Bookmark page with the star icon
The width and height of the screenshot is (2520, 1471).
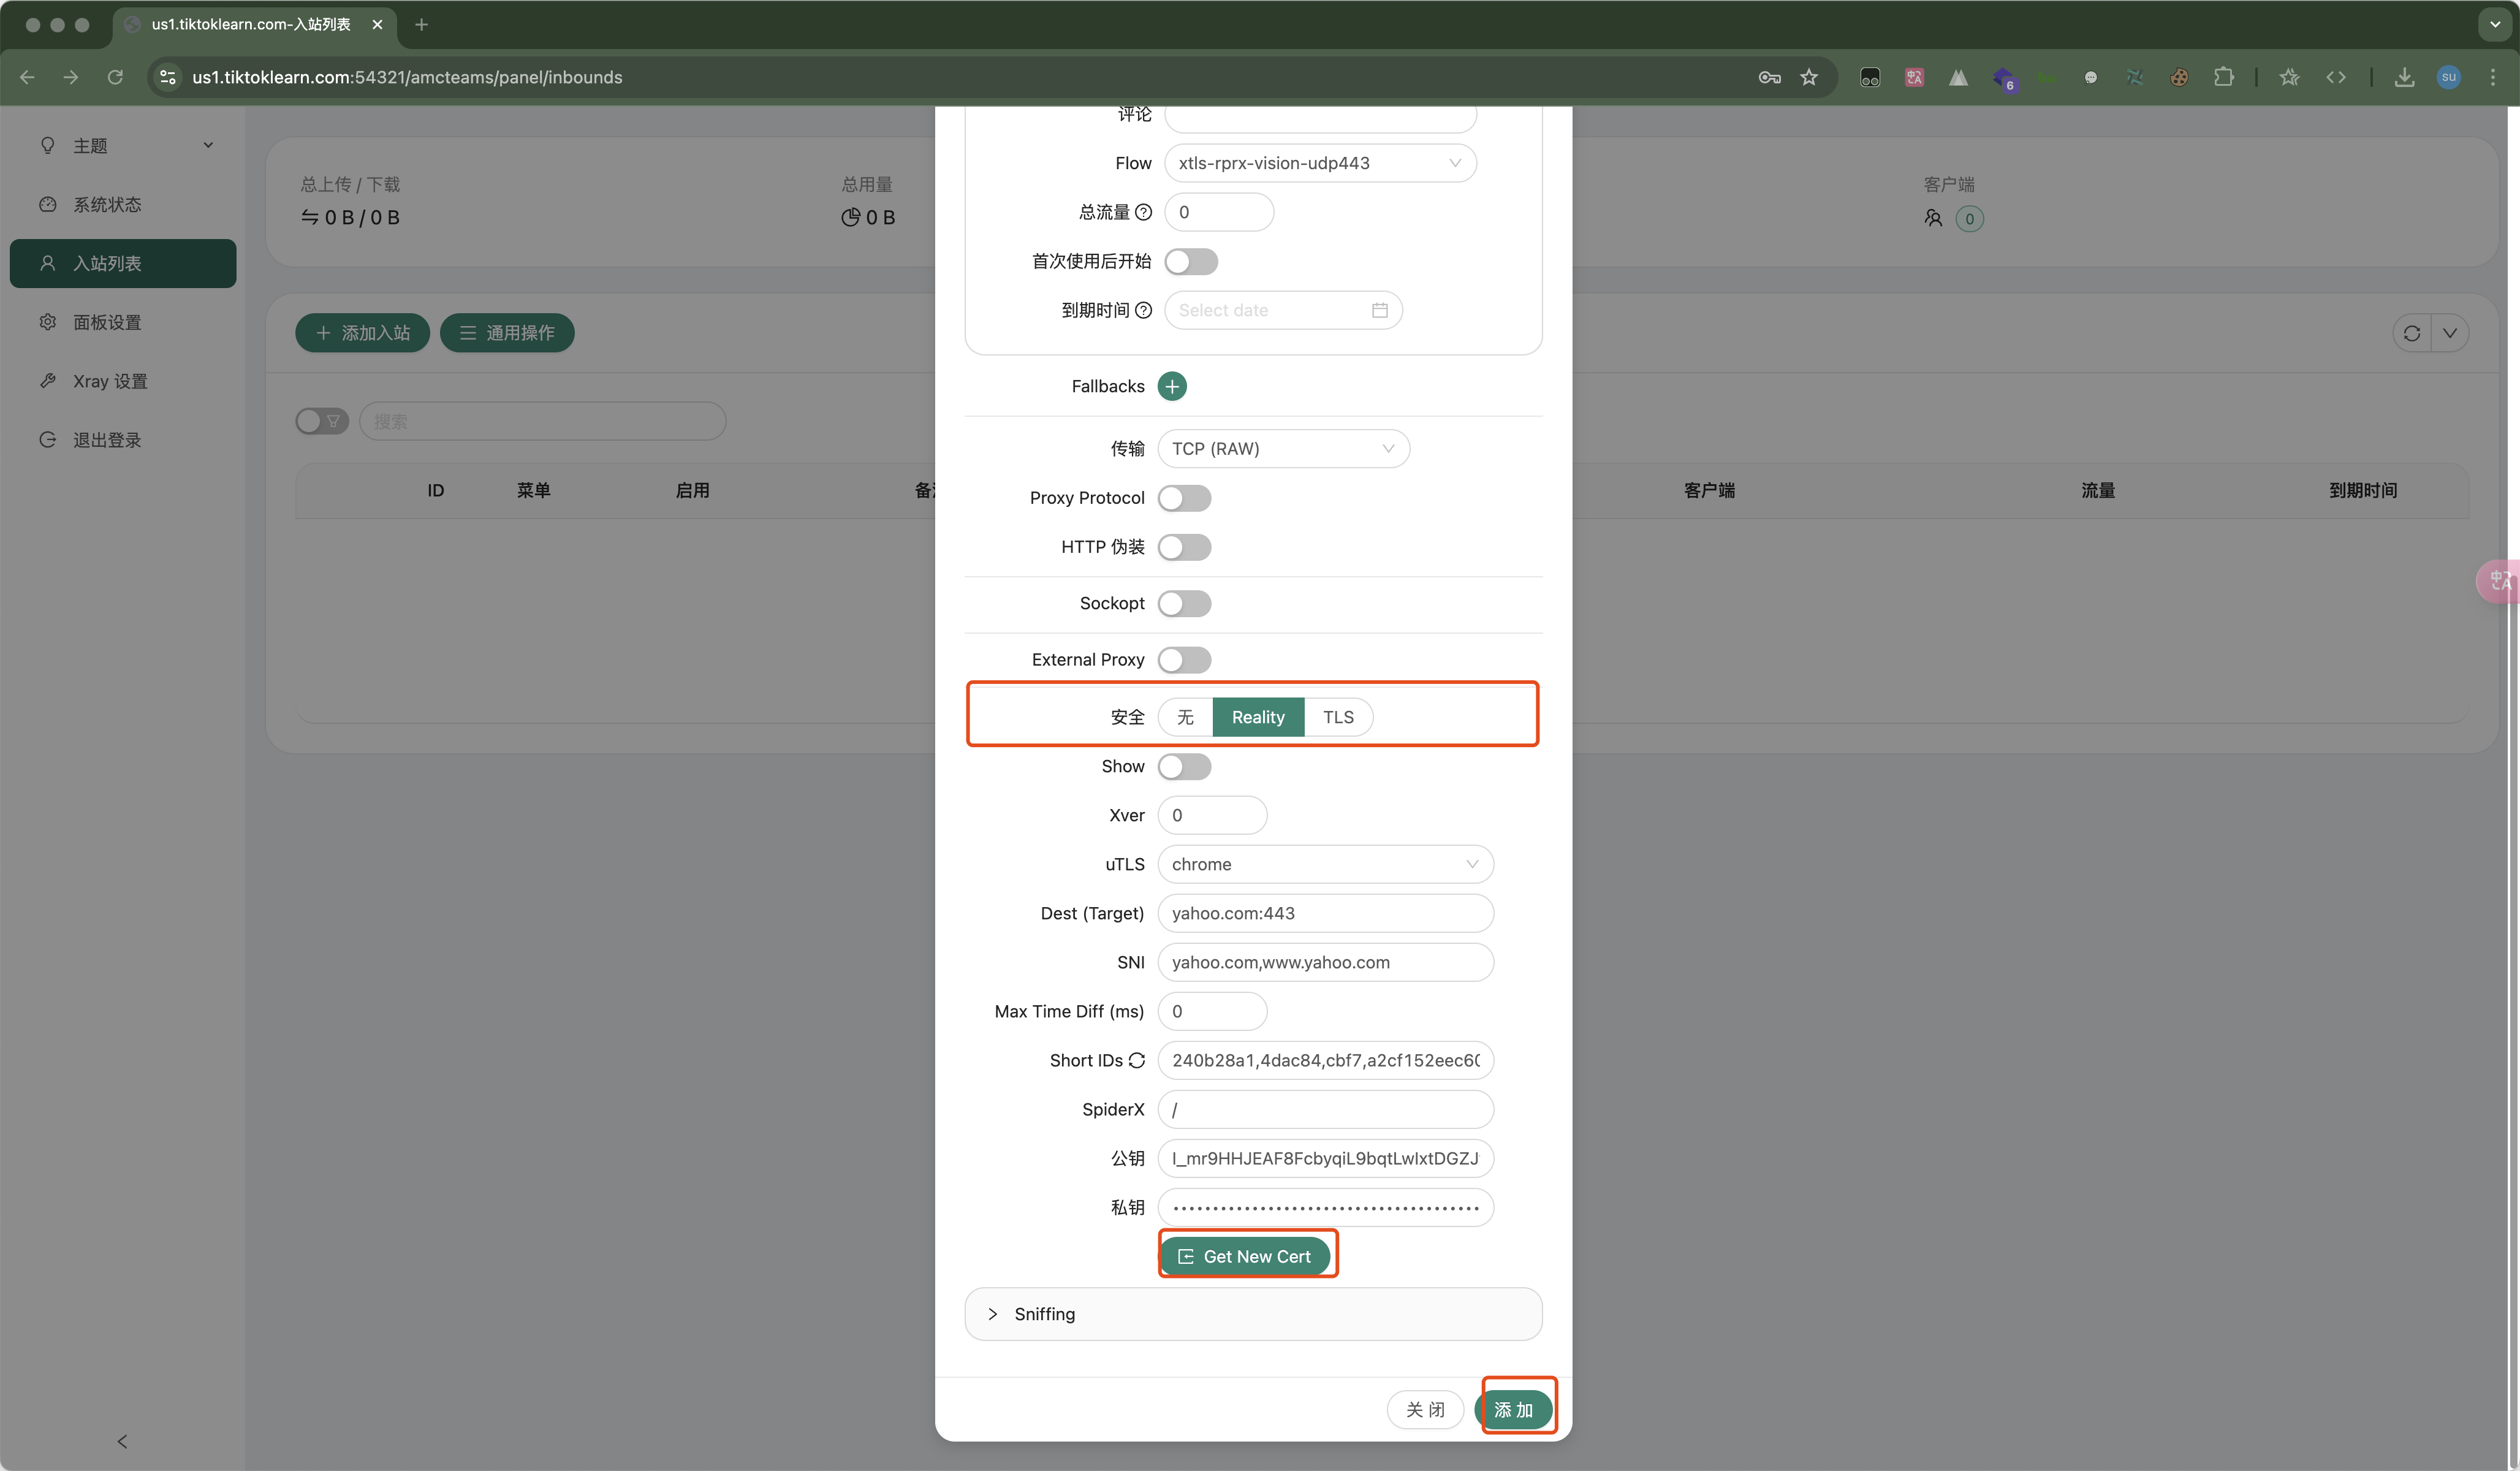pos(1809,77)
